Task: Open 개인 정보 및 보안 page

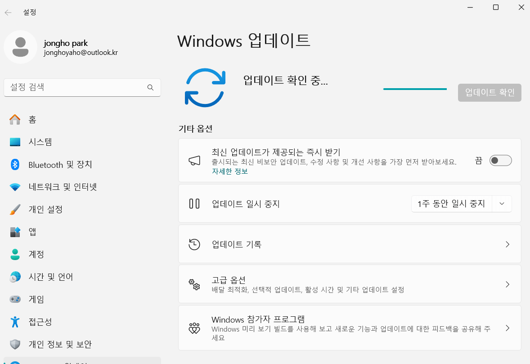Action: click(x=82, y=344)
